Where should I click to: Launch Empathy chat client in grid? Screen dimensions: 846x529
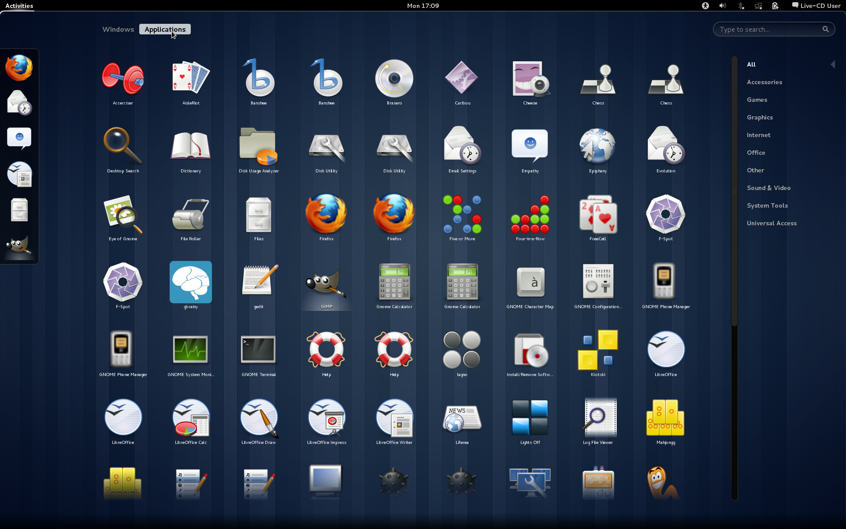coord(530,151)
